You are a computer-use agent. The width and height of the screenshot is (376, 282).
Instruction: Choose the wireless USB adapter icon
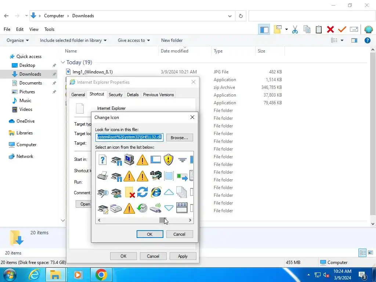click(156, 208)
